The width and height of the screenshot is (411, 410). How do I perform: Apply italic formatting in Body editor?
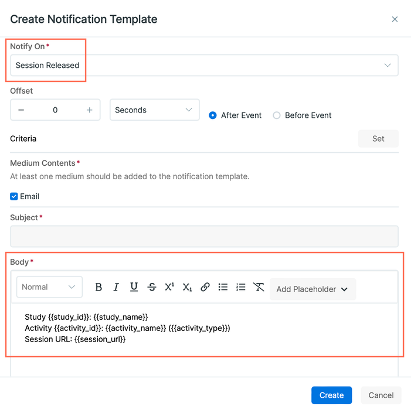pos(116,287)
